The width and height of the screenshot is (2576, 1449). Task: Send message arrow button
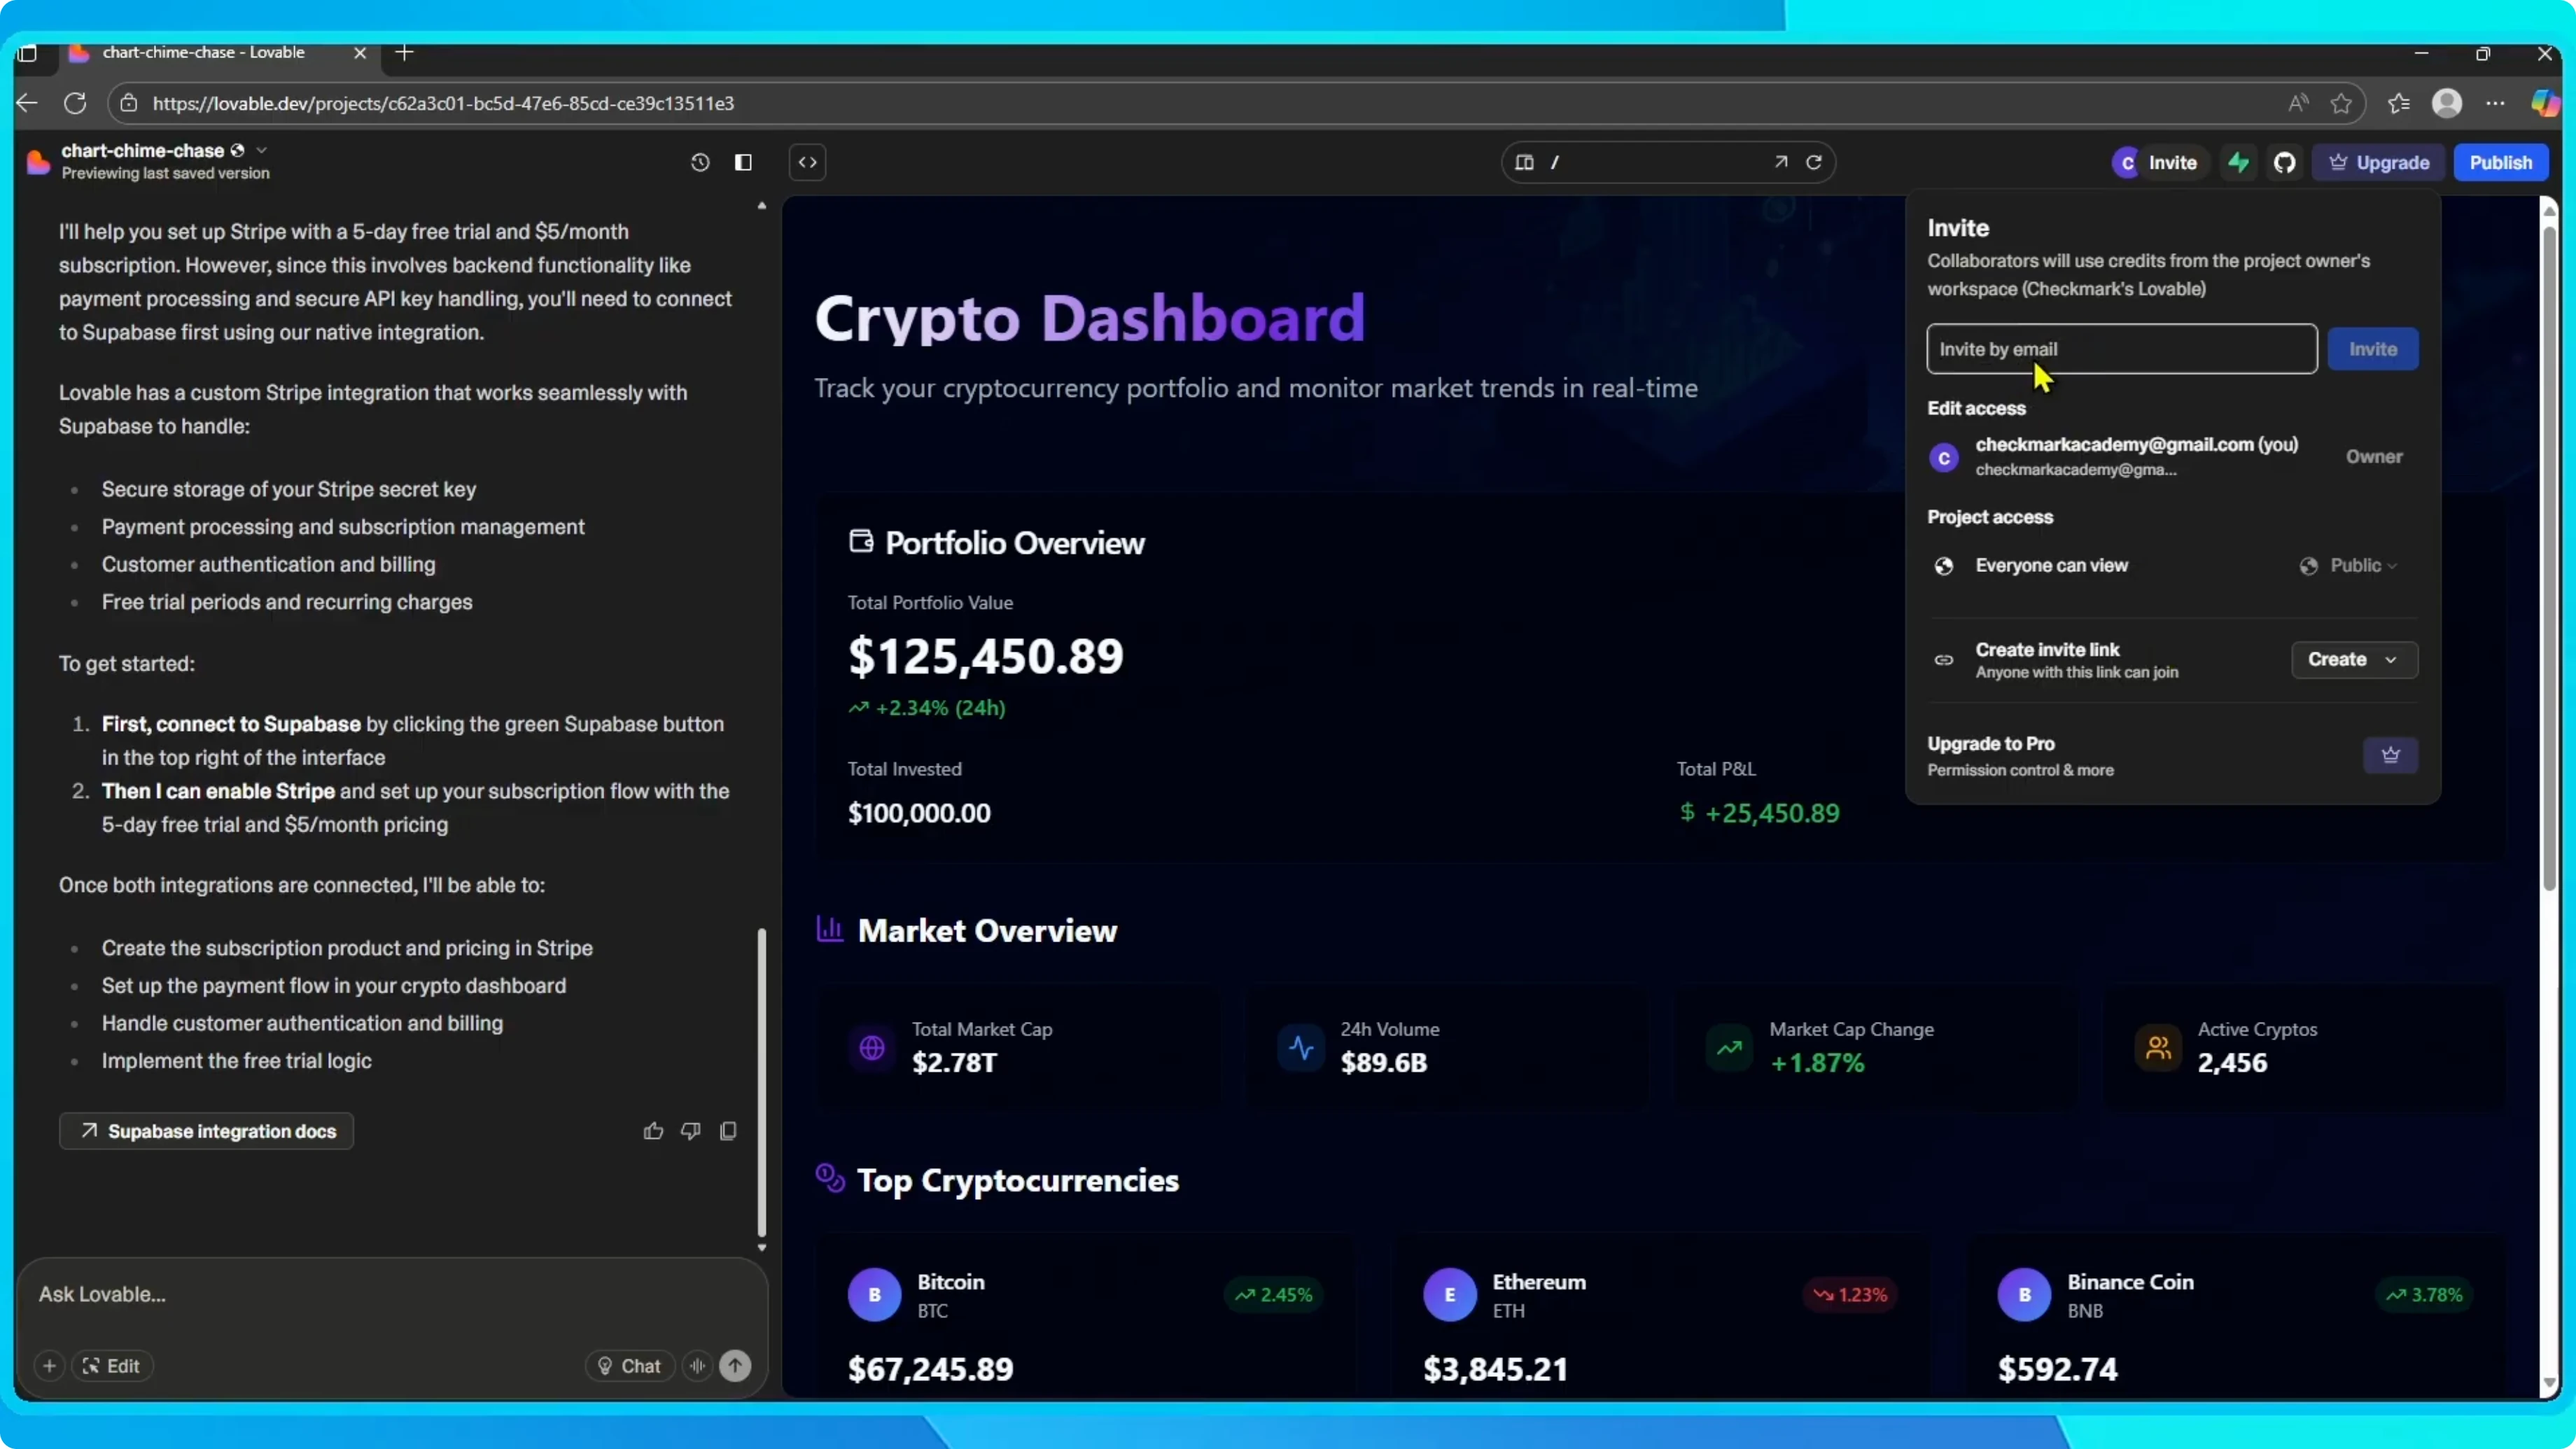coord(735,1366)
